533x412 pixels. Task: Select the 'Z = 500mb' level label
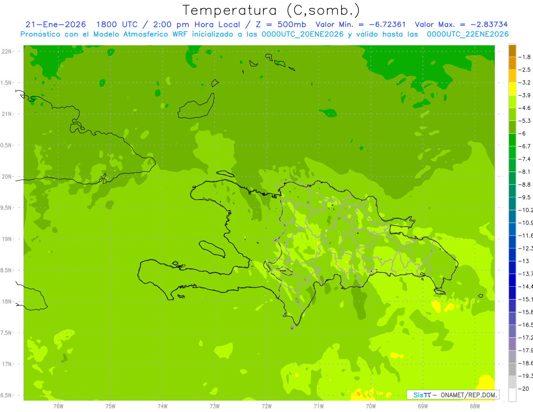pos(280,24)
